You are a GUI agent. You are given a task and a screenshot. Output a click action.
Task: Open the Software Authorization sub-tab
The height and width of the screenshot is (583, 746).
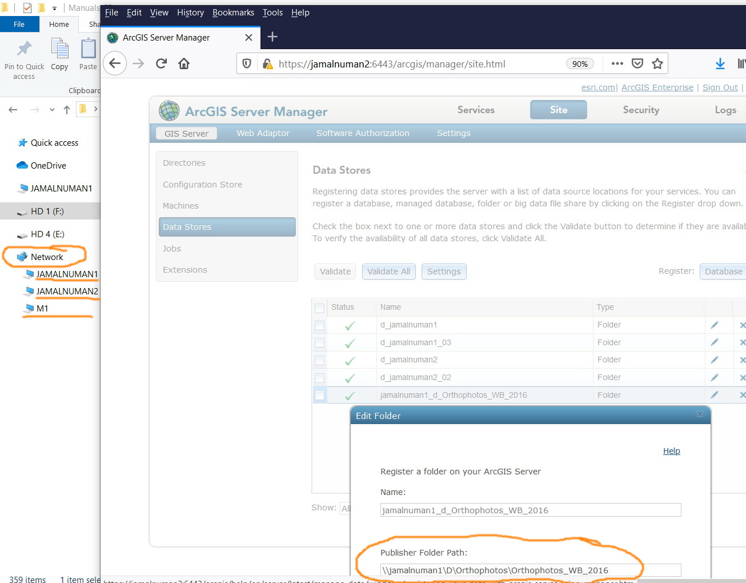363,133
